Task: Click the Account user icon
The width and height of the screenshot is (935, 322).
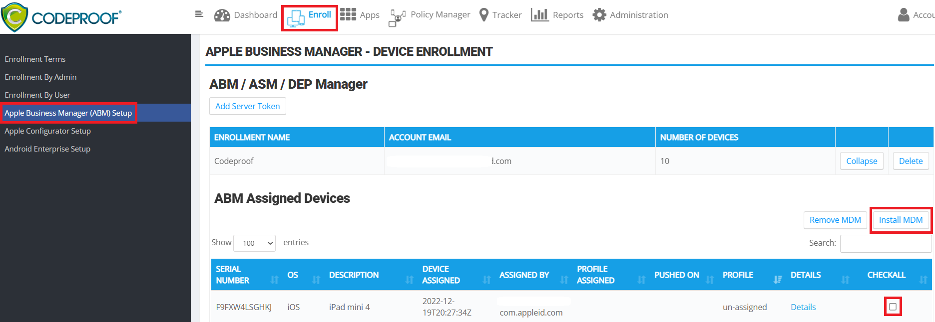Action: 904,15
